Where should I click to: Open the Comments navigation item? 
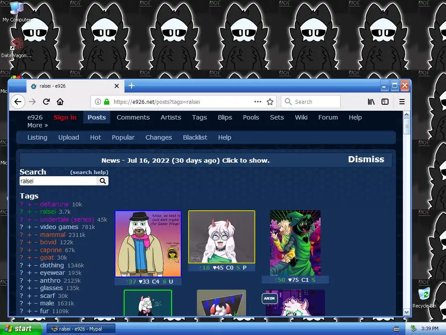pyautogui.click(x=133, y=117)
